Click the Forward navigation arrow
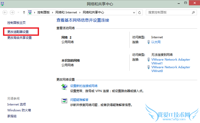Viewport: 200px width, 123px height. (12, 12)
